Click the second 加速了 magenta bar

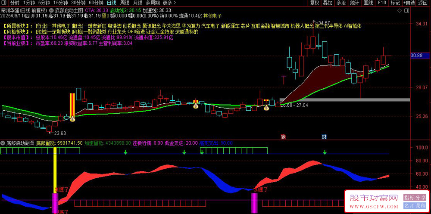pos(254,203)
